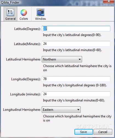115x138 pixels.
Task: Expand the Longitudinal Hemisphere dropdown
Action: pyautogui.click(x=61, y=110)
